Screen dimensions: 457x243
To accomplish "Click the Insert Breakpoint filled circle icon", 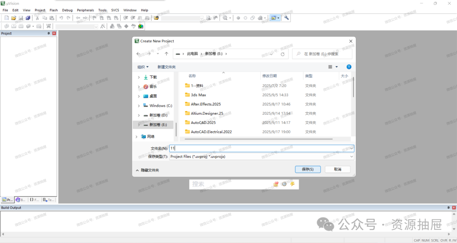I will [238, 18].
